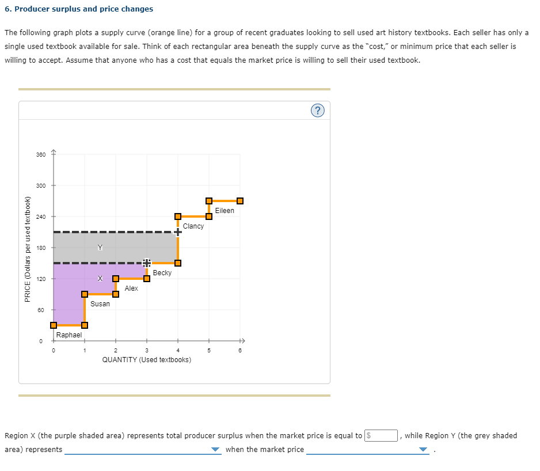Click the circled question mark help icon
Screen dimensions: 540x471
click(318, 110)
